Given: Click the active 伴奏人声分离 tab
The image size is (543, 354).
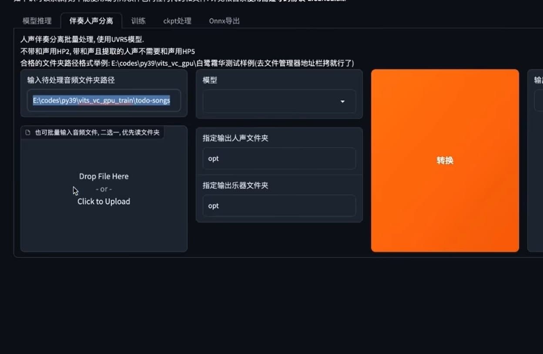Looking at the screenshot, I should (91, 20).
